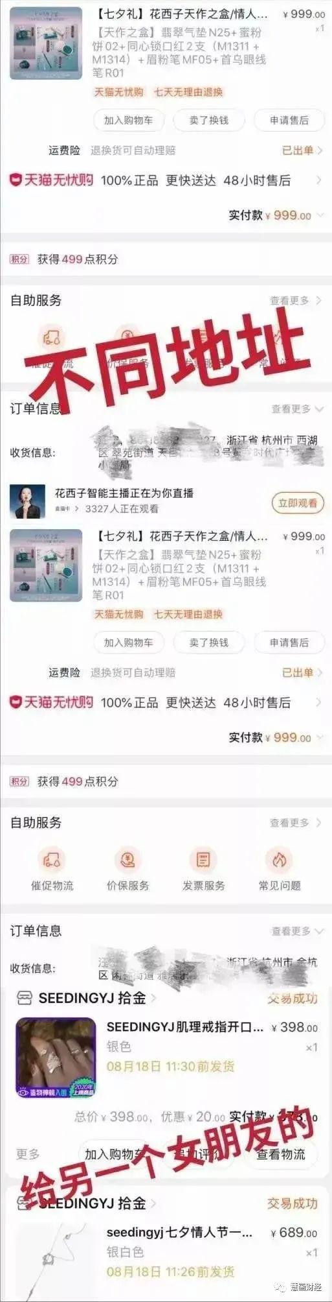
Task: Tap the 常见问题 flame icon
Action: [x=279, y=860]
